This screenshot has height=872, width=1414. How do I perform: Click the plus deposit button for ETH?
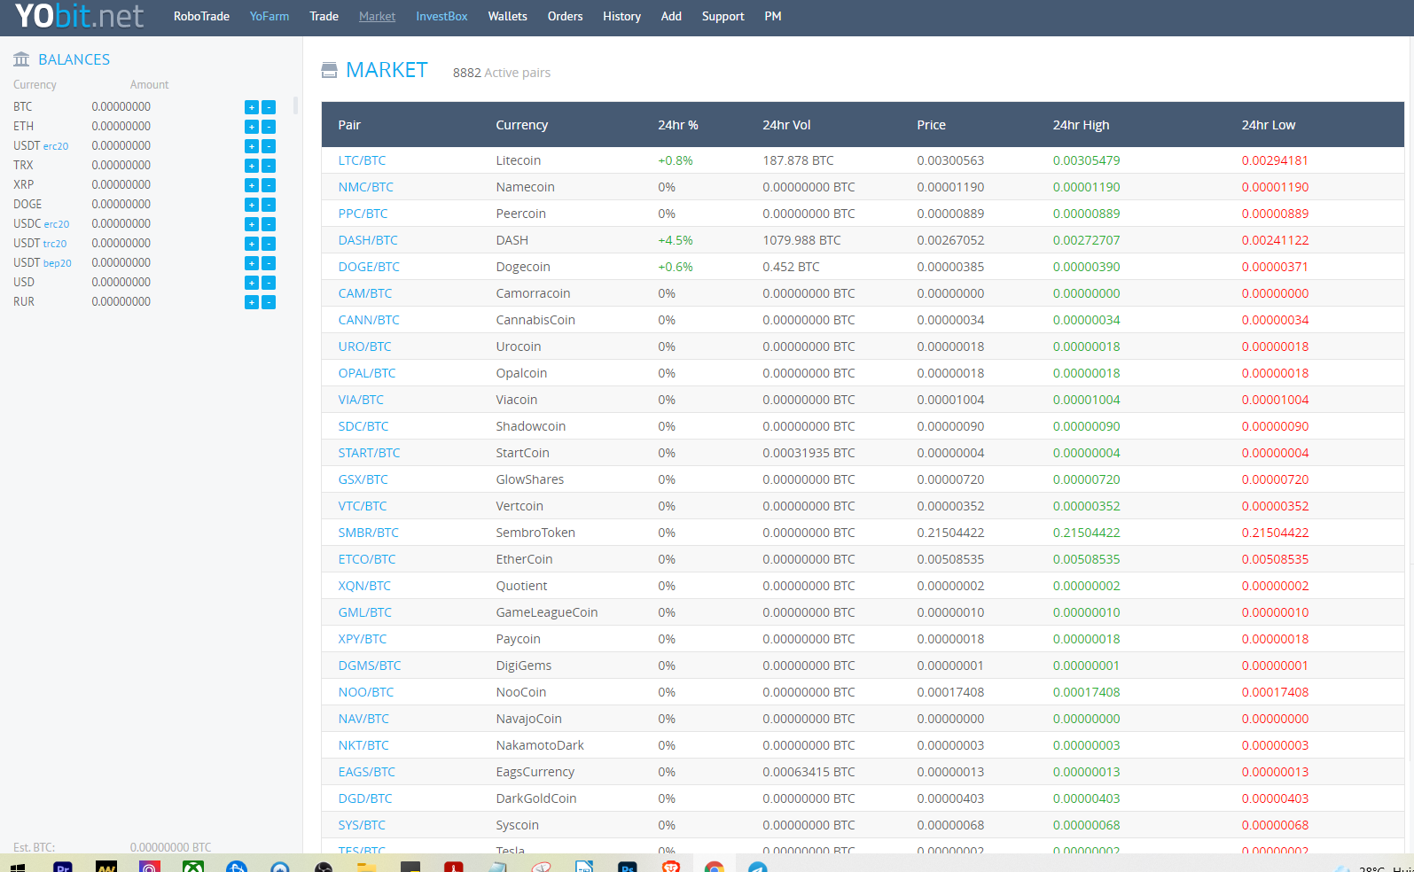(252, 127)
